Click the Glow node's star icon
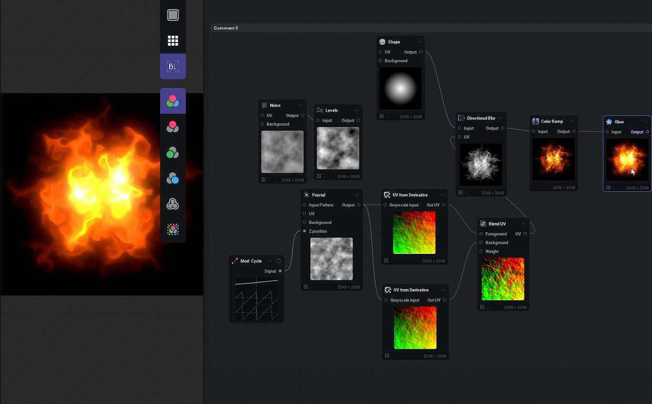Image resolution: width=652 pixels, height=404 pixels. click(609, 122)
